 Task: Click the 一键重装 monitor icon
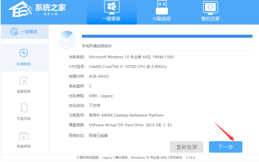[x=112, y=7]
